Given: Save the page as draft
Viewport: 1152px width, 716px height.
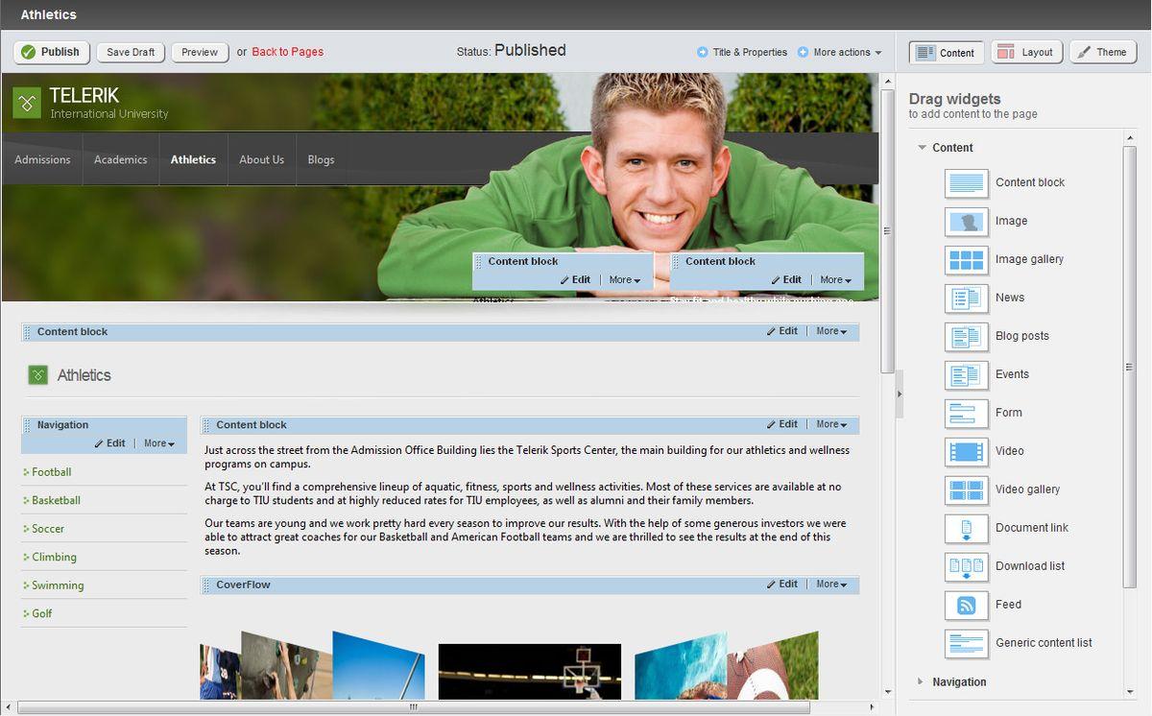Looking at the screenshot, I should click(131, 52).
